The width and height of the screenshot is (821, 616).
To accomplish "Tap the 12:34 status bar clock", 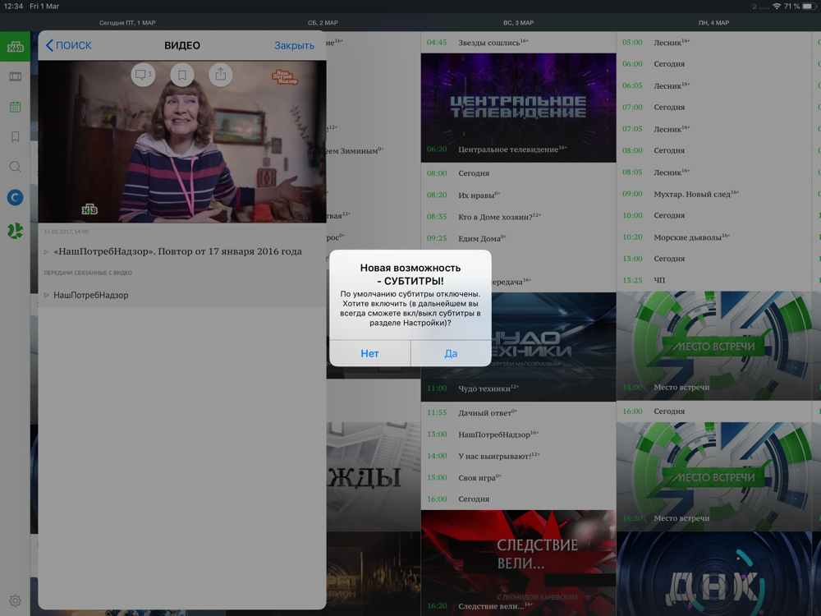I will [x=14, y=7].
